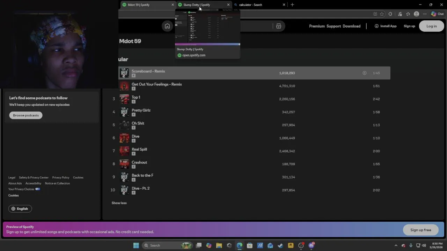
Task: Open File Explorer from taskbar
Action: click(219, 245)
